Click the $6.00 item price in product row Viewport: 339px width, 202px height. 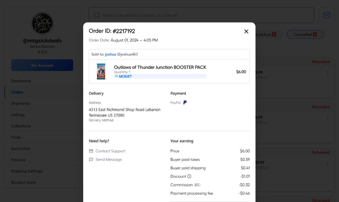coord(241,72)
